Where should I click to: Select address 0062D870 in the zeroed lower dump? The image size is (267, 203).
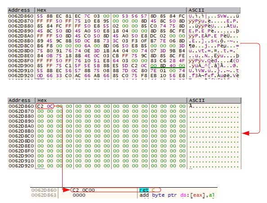pos(21,111)
